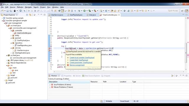Click the New Java Package toolbar icon
Screen dimensions: 189x106
coord(101,11)
